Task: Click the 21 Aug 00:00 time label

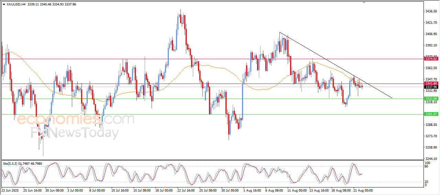Action: tap(362, 190)
